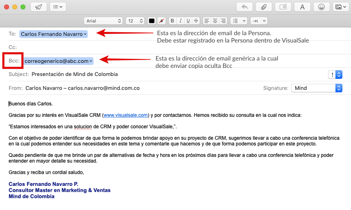
Task: Toggle underline formatting
Action: click(188, 21)
